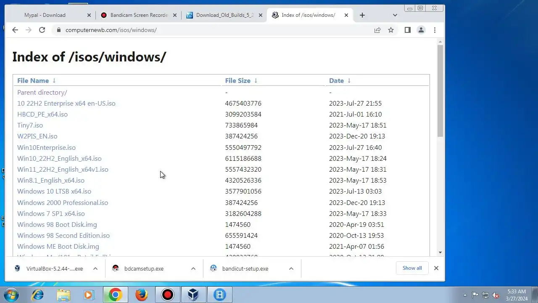Open Firefox from the taskbar
The height and width of the screenshot is (303, 538).
point(142,295)
